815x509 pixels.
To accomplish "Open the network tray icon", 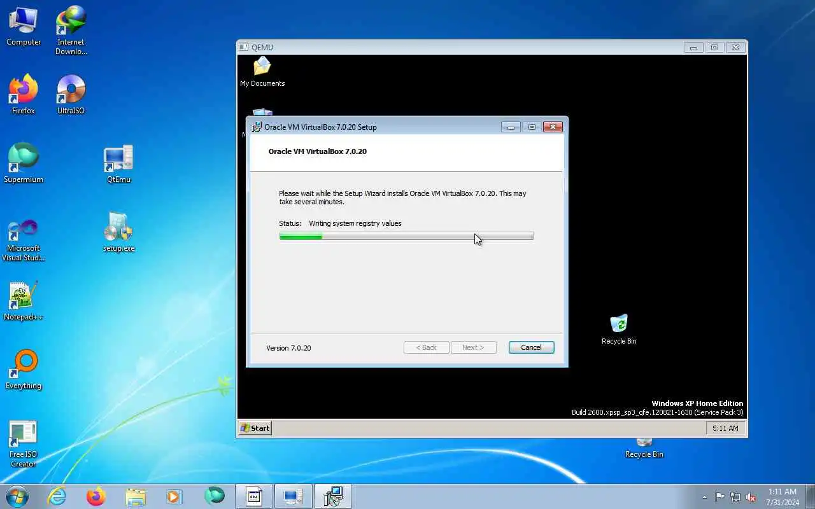I will pos(735,497).
